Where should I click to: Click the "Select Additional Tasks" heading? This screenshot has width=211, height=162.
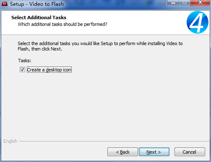tap(39, 18)
